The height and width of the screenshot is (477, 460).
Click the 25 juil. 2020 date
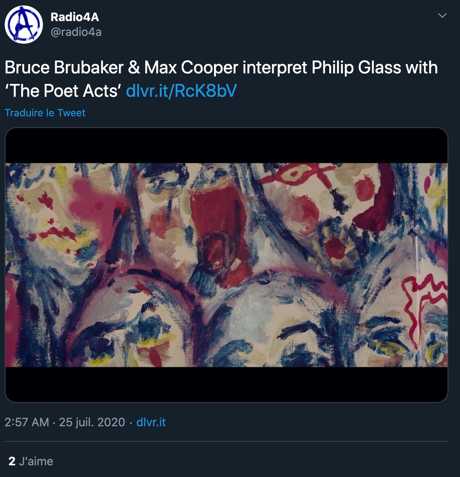tap(92, 422)
